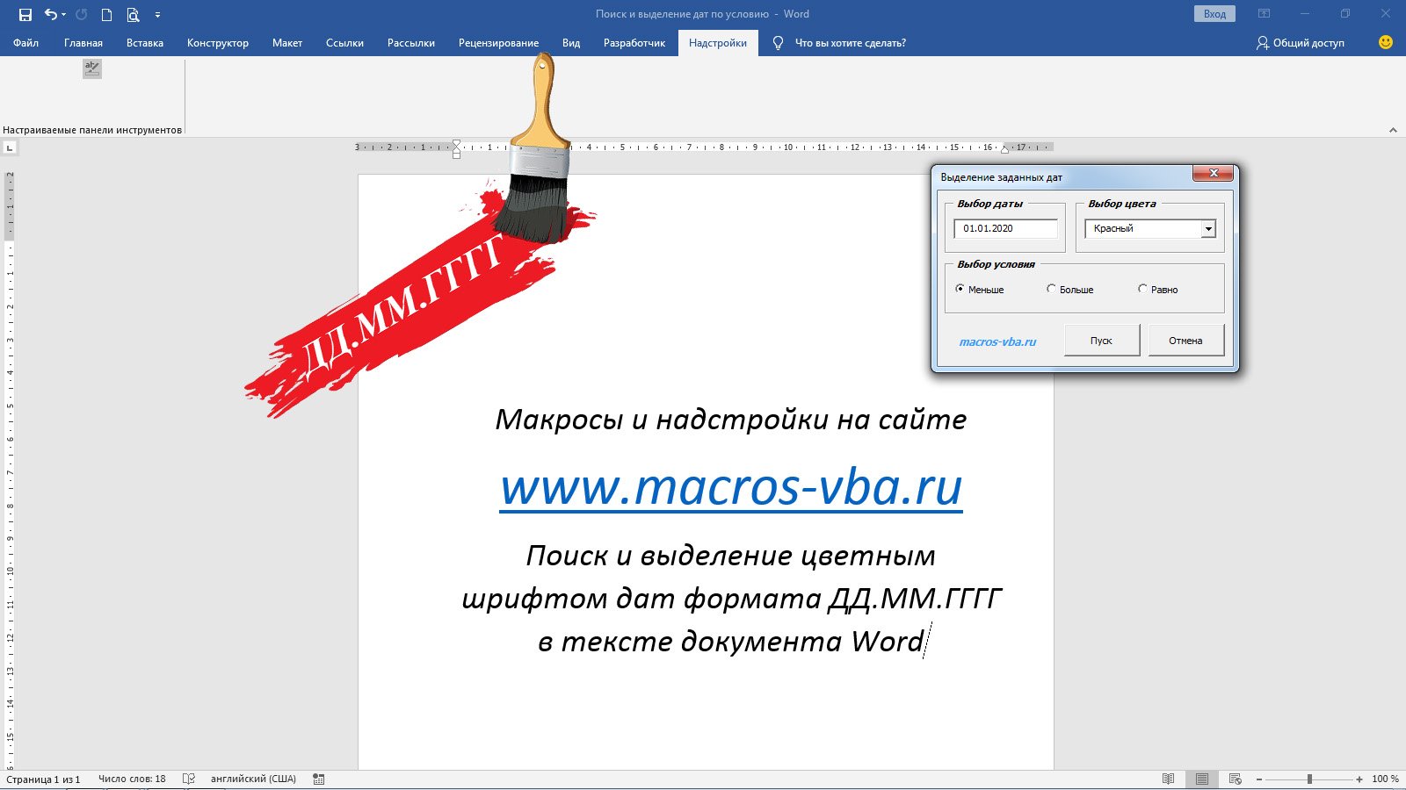Customize Quick Access Toolbar via its dropdown
This screenshot has height=790, width=1406.
pyautogui.click(x=158, y=14)
